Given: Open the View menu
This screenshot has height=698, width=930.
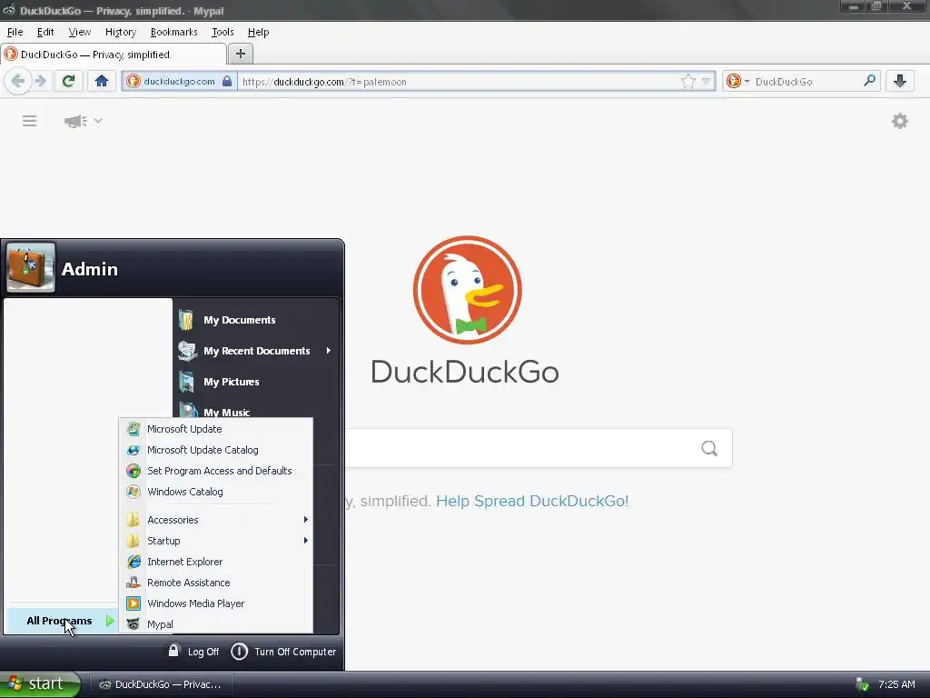Looking at the screenshot, I should coord(80,32).
